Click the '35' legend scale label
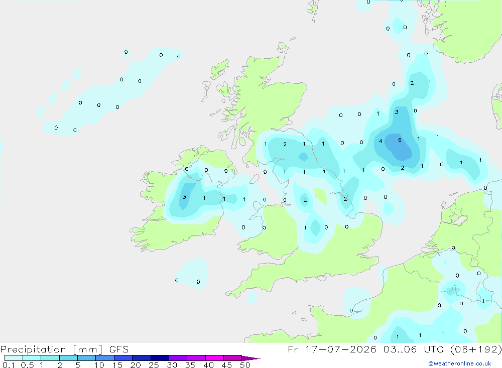Image resolution: width=502 pixels, height=368 pixels. coord(190,365)
